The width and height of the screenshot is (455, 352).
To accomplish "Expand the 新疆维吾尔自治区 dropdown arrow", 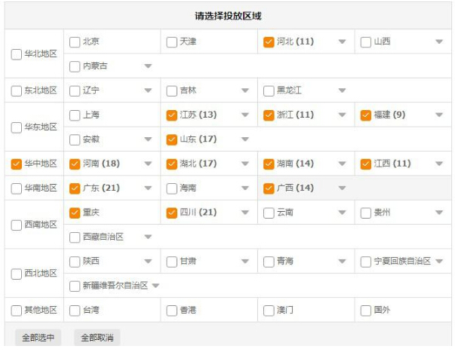I will coord(156,286).
